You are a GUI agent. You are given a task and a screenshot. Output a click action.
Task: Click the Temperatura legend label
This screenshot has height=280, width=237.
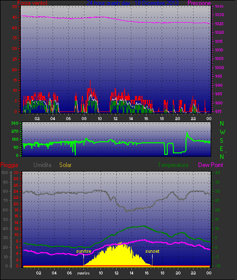(x=173, y=165)
